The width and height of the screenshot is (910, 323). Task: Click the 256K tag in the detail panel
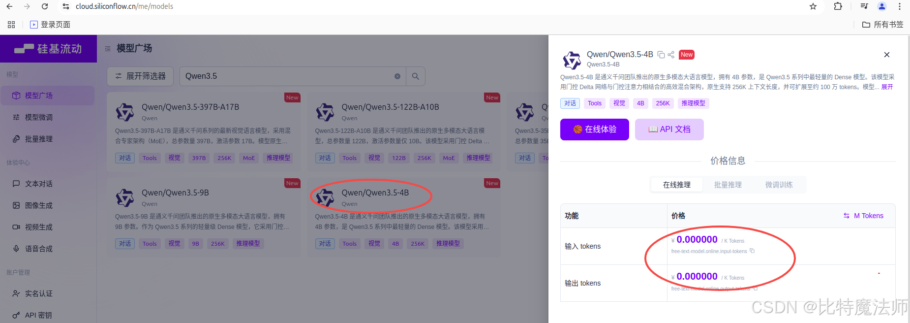[663, 103]
